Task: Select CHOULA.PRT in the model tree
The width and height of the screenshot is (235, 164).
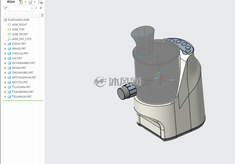Action: (x=20, y=53)
